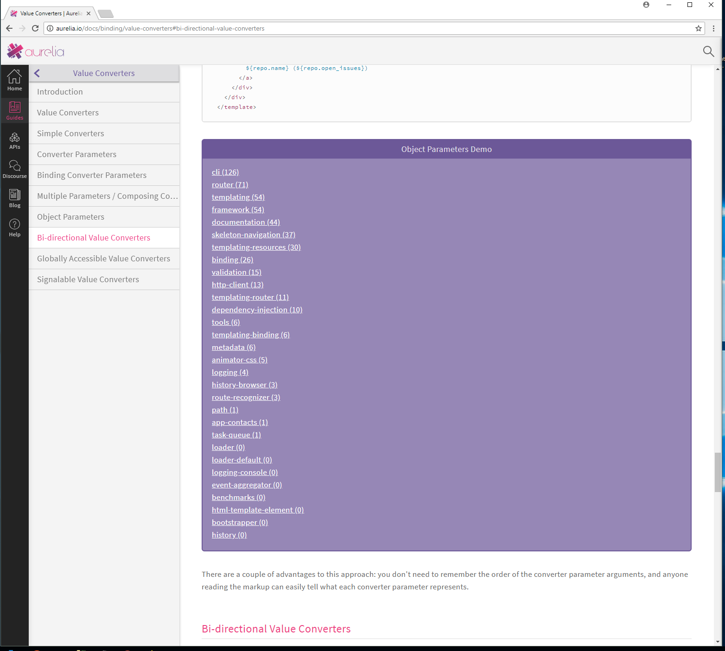Open the templating-router (11) link
Screen dimensions: 725x651
[250, 297]
